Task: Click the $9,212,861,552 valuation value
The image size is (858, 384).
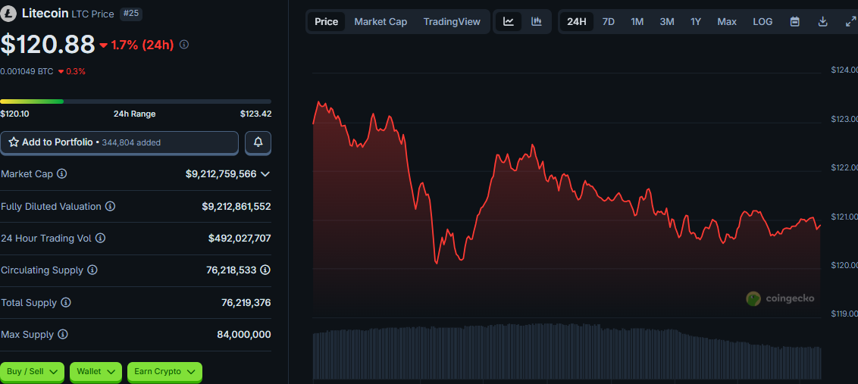Action: click(236, 206)
